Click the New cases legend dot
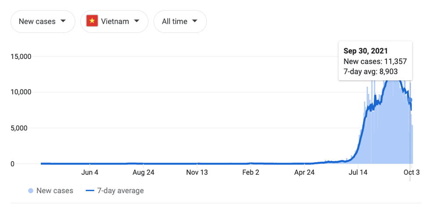 point(31,191)
